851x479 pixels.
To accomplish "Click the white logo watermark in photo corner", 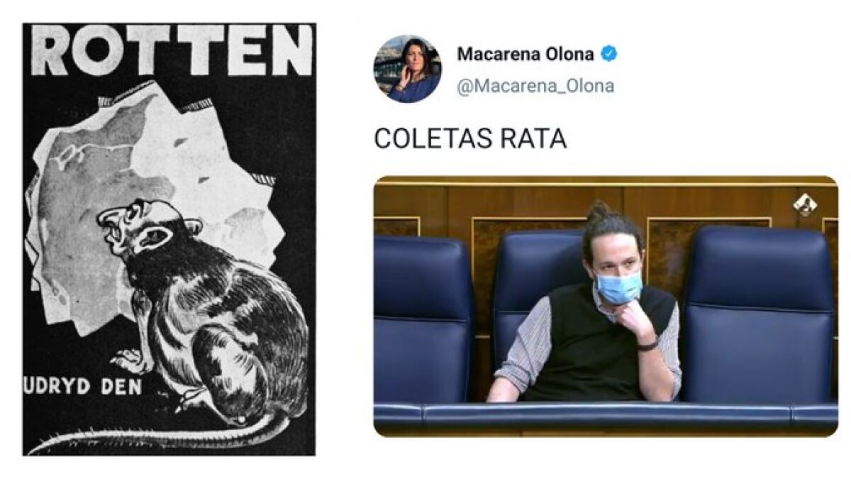I will 804,206.
